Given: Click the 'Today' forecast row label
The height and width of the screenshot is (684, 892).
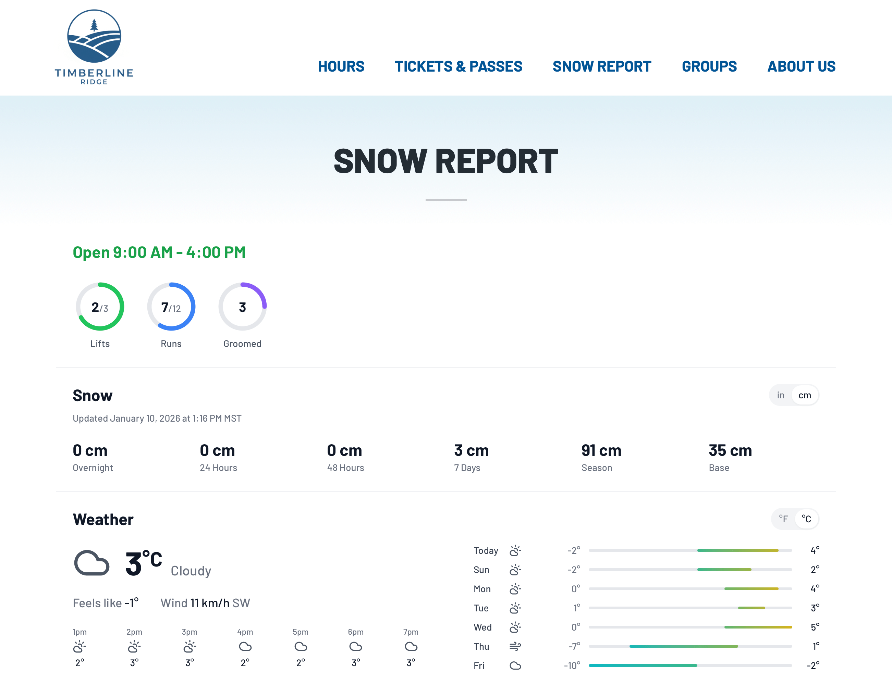Looking at the screenshot, I should coord(486,550).
